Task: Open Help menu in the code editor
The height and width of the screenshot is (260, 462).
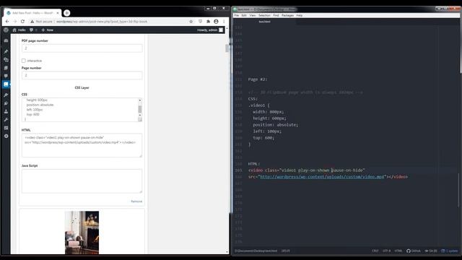Action: [300, 15]
